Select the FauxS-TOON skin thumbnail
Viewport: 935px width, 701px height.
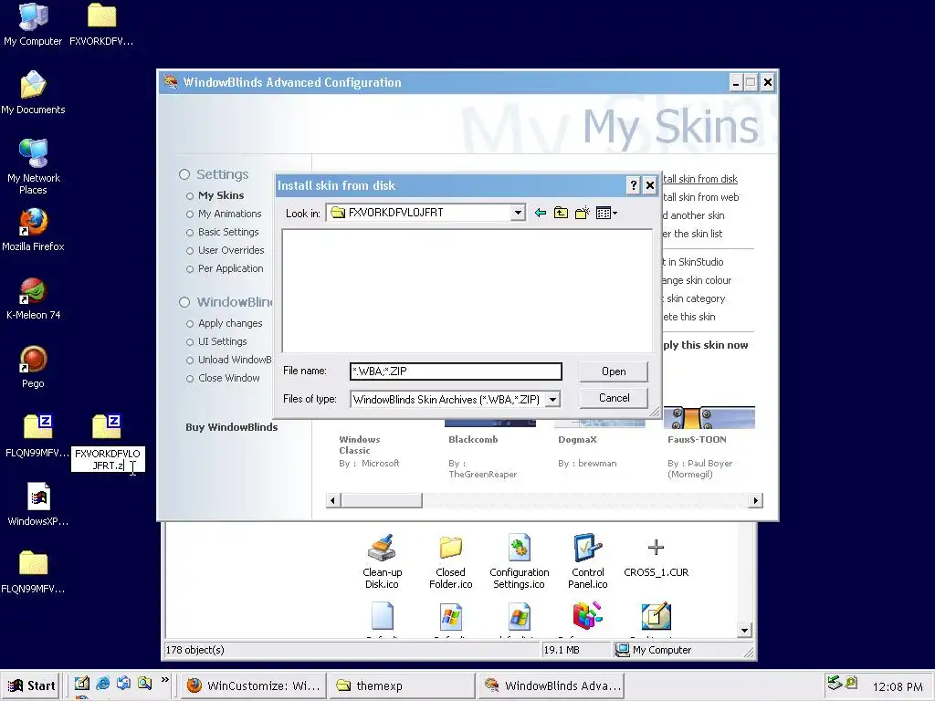point(709,417)
